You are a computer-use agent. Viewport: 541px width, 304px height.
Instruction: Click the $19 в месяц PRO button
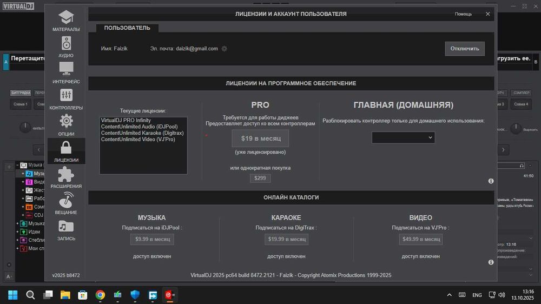pyautogui.click(x=261, y=138)
